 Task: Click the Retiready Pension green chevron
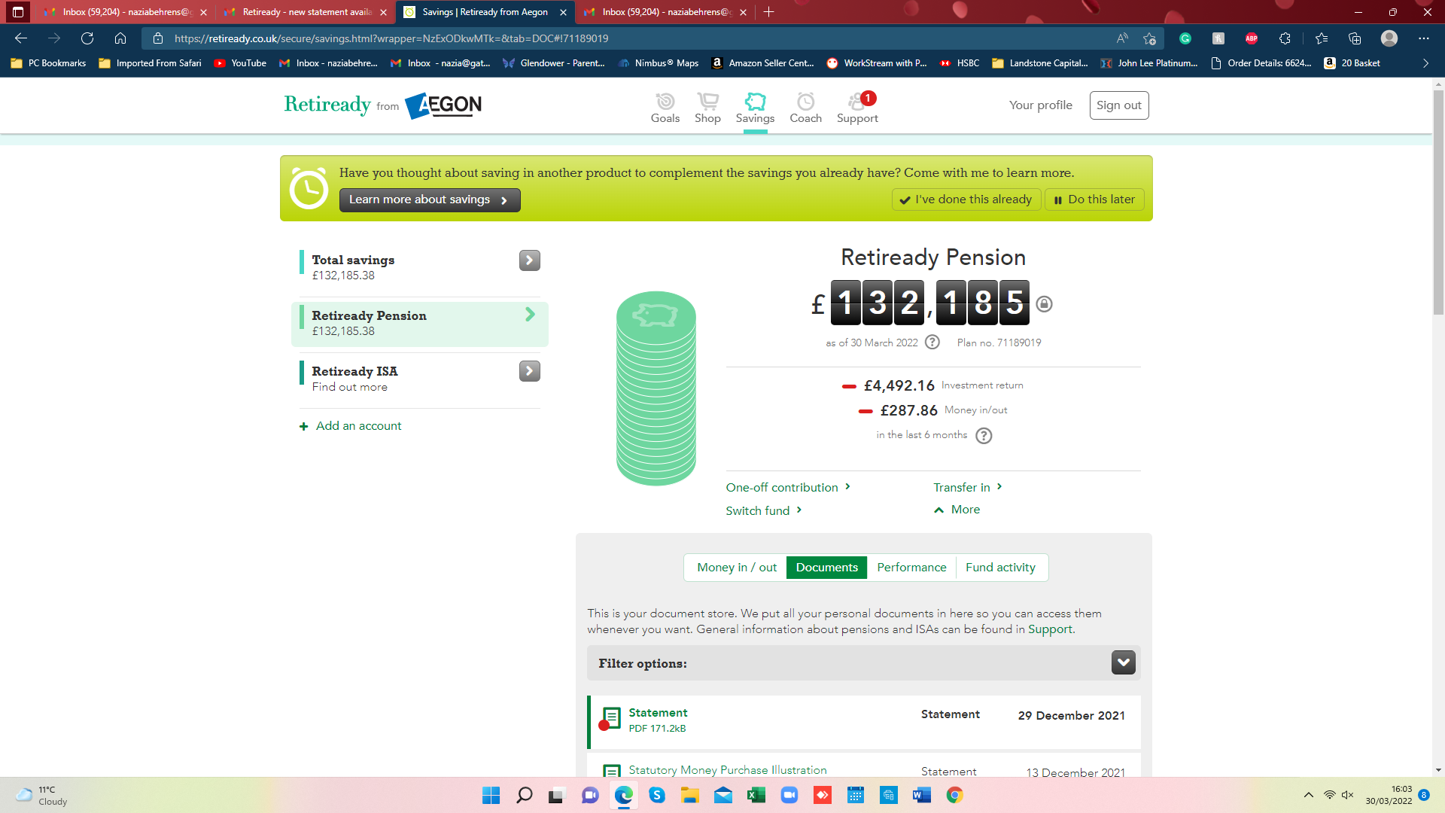click(530, 315)
